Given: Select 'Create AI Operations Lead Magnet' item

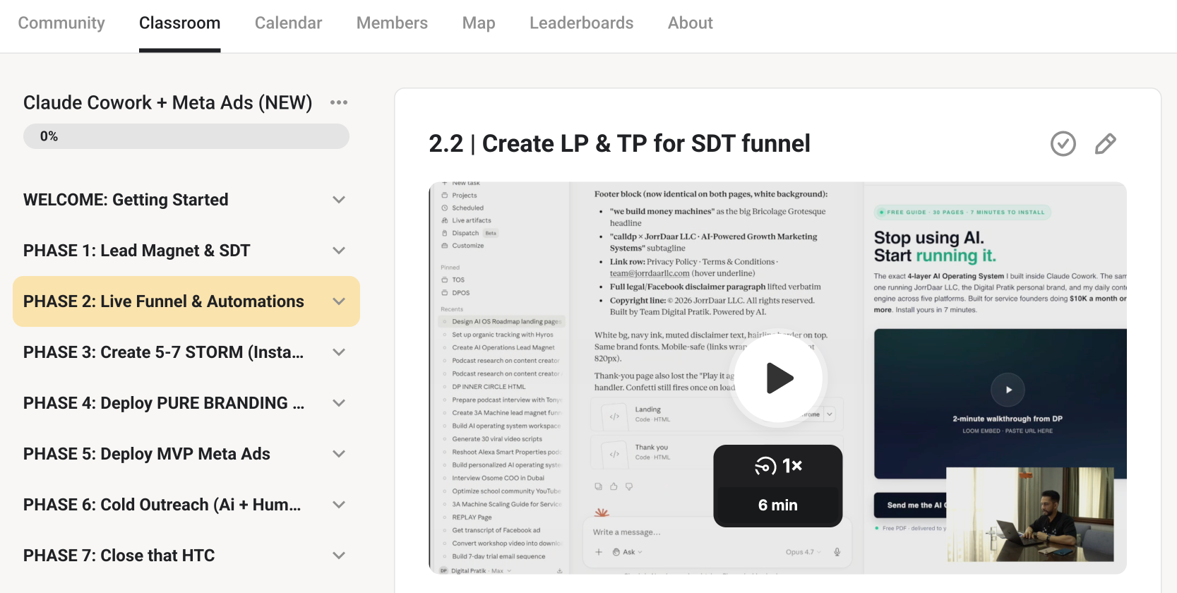Looking at the screenshot, I should point(502,347).
